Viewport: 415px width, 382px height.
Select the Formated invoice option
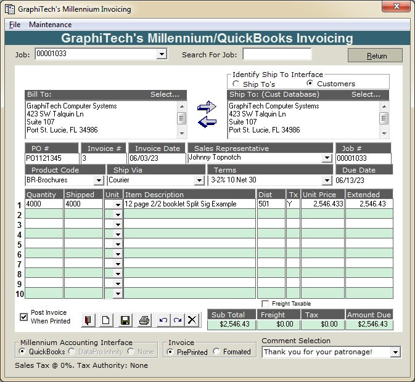tap(216, 351)
